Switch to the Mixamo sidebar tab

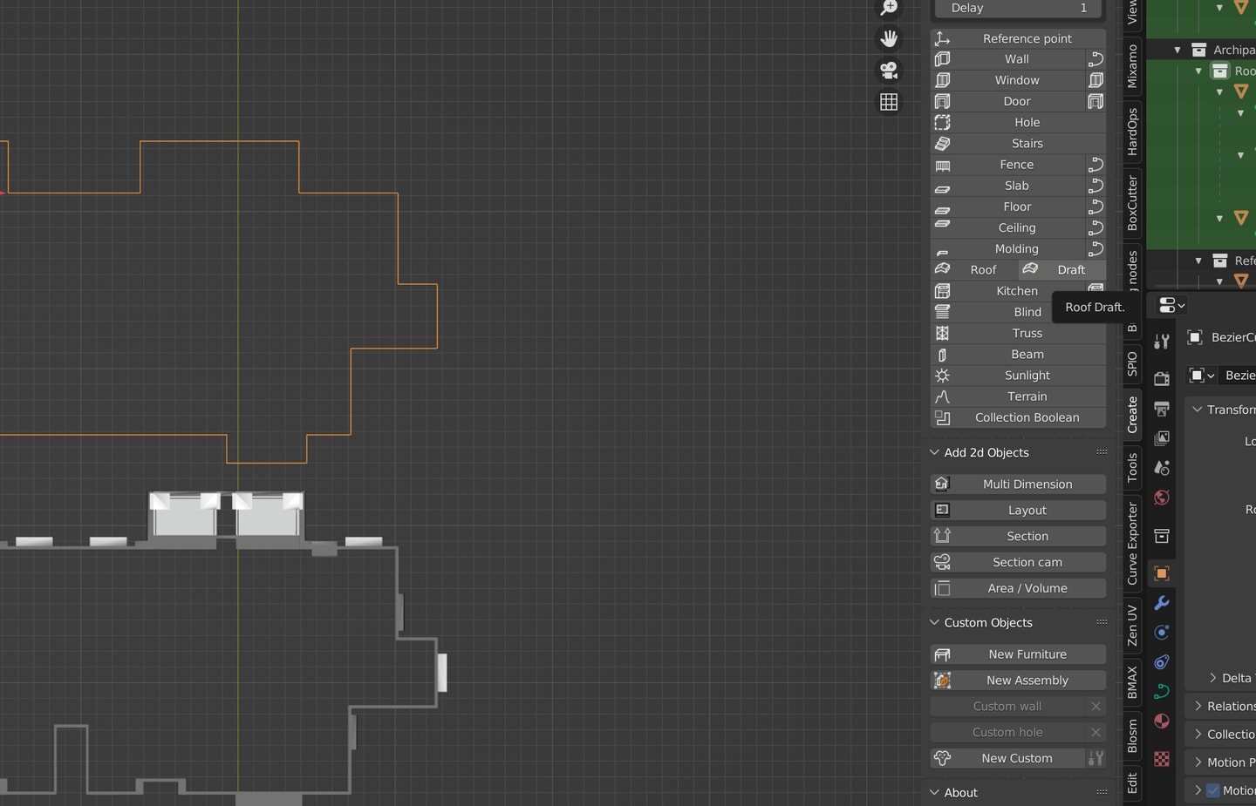pyautogui.click(x=1132, y=66)
